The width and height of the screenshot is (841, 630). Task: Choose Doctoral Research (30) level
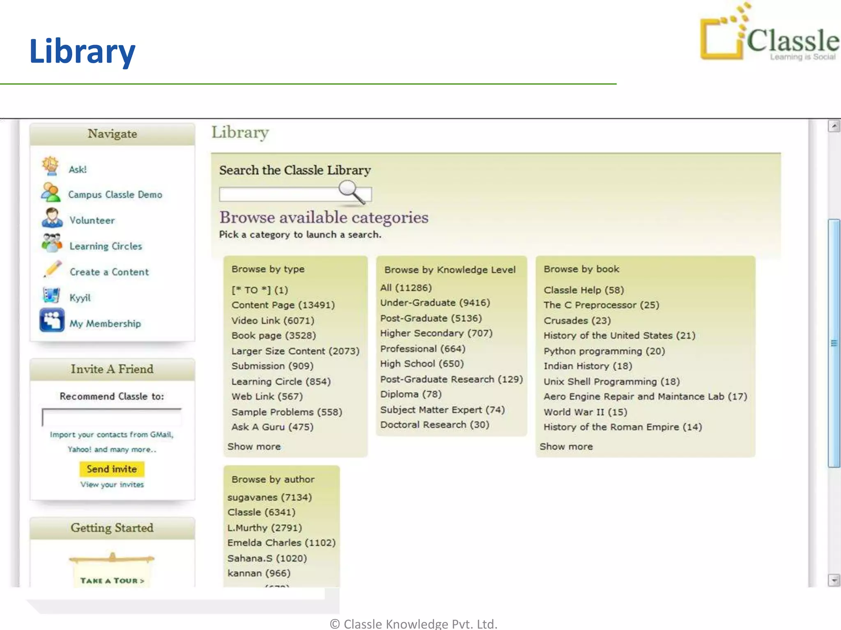pyautogui.click(x=435, y=425)
